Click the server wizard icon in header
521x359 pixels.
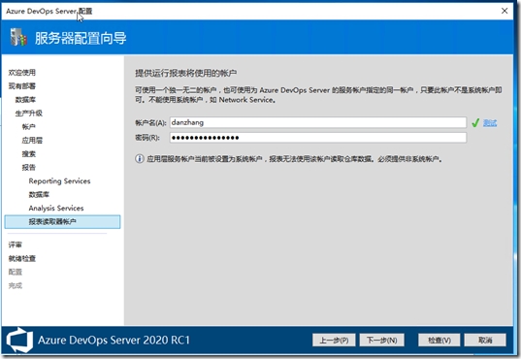[18, 37]
